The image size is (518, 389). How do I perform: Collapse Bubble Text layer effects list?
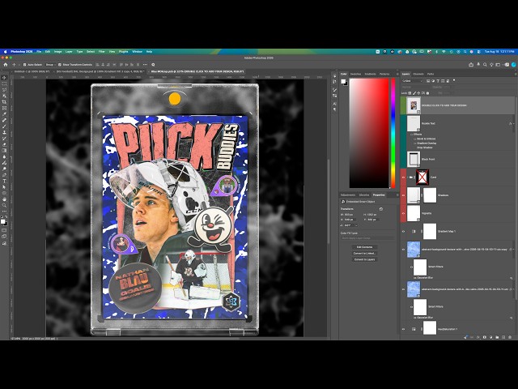pyautogui.click(x=514, y=123)
